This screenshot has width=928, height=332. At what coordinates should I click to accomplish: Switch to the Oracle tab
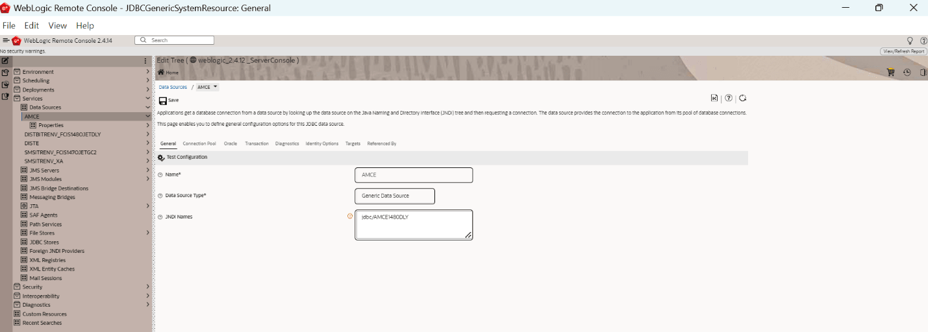(231, 143)
